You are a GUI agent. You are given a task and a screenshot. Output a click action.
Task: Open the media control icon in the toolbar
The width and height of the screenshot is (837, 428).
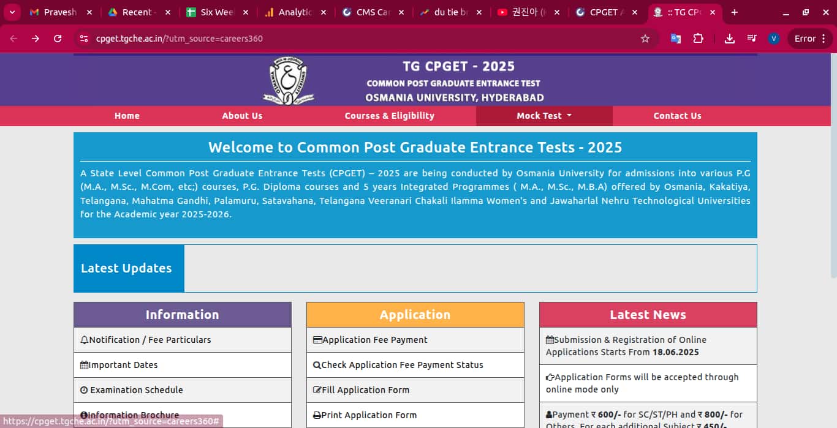click(x=751, y=39)
